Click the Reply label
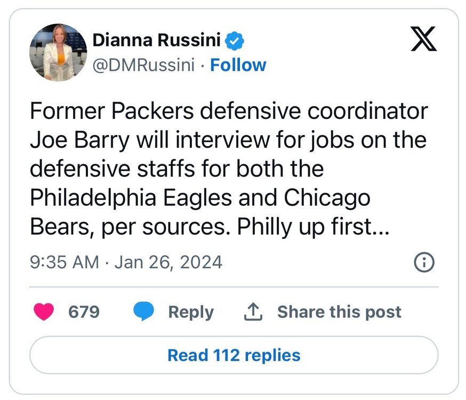 191,312
